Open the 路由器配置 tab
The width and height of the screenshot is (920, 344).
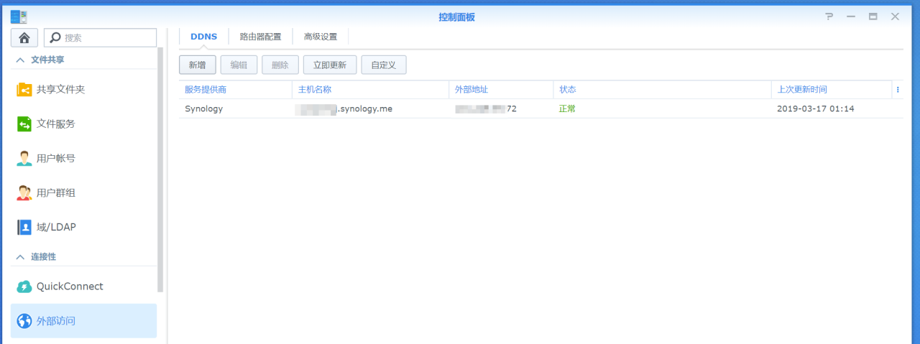[x=260, y=37]
